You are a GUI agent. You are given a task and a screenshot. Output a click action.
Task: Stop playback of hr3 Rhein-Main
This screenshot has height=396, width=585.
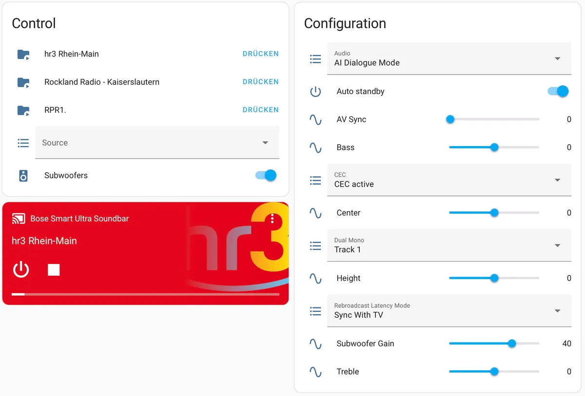tap(54, 270)
